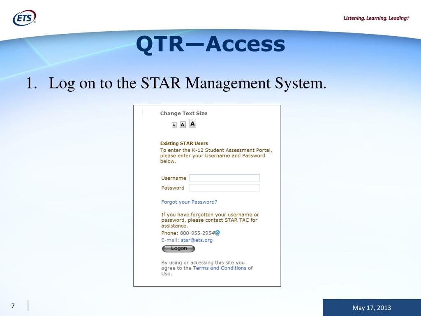Click the Existing STAR Users heading

[184, 143]
